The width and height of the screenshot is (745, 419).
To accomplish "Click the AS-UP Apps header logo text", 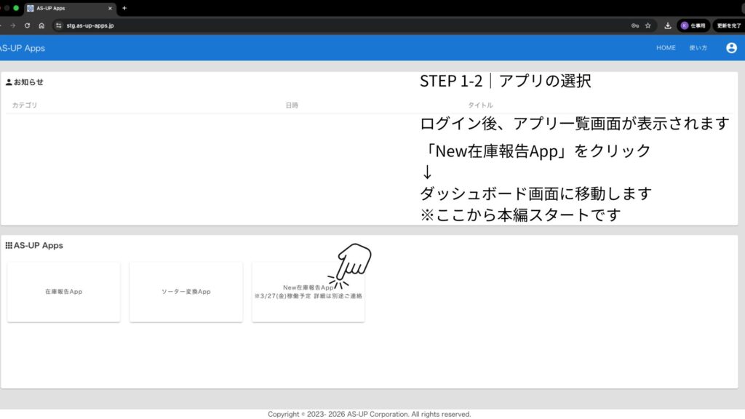I will point(22,48).
